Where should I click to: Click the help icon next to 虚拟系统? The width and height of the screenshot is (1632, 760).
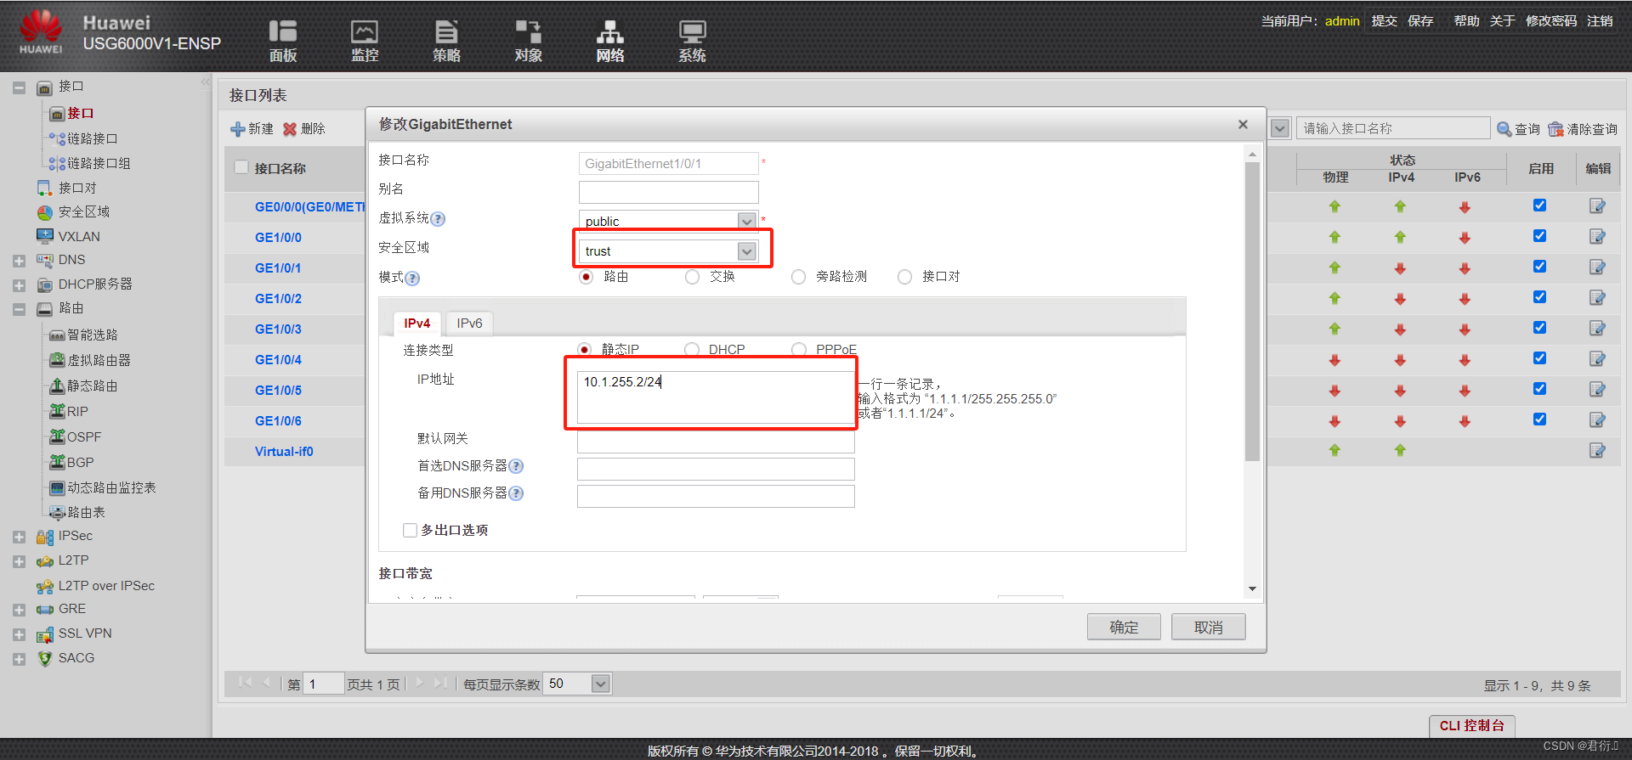point(438,219)
